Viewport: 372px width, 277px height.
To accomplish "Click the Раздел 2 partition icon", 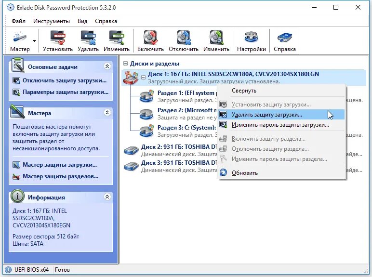I will (146, 114).
